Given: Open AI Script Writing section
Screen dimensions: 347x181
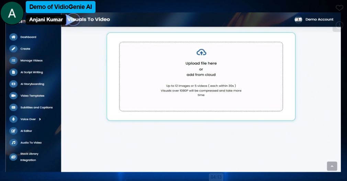Looking at the screenshot, I should [x=32, y=72].
